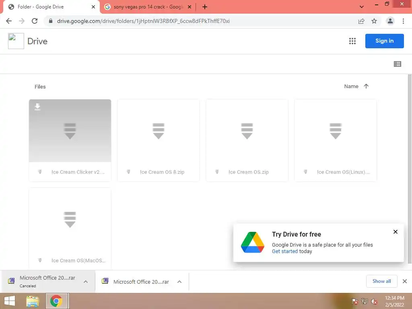
Task: Expand options for the second Microsoft Office download
Action: coord(179,282)
